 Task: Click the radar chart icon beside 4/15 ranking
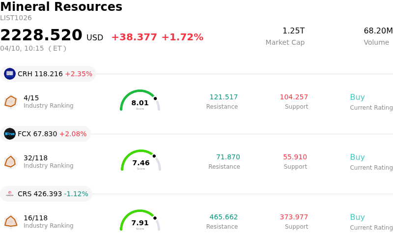(10, 101)
